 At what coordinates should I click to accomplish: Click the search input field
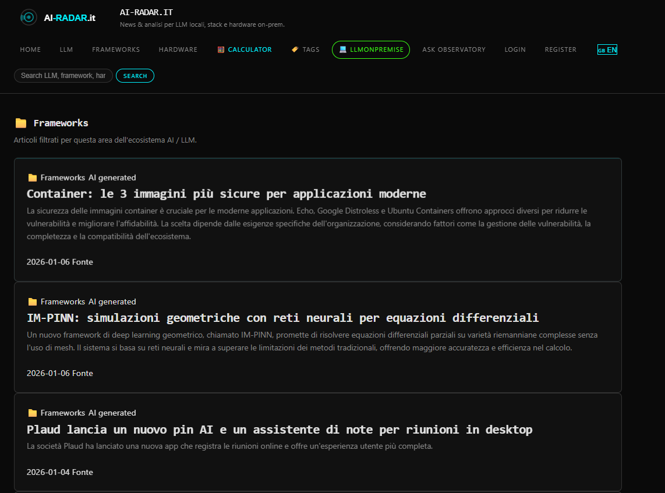click(x=63, y=76)
